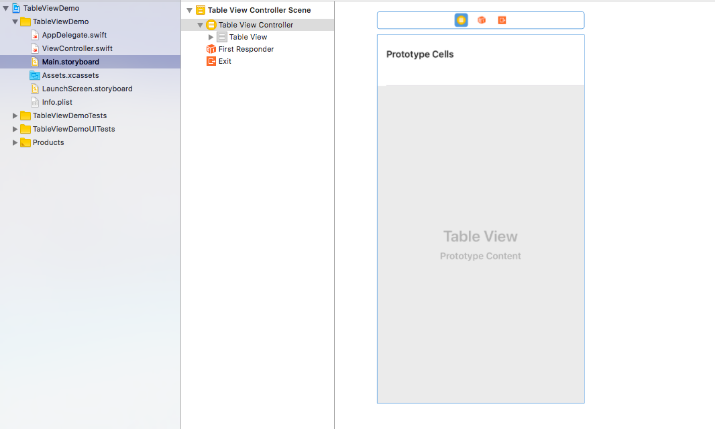Collapse Table View Controller Scene
The image size is (715, 429).
click(x=190, y=10)
